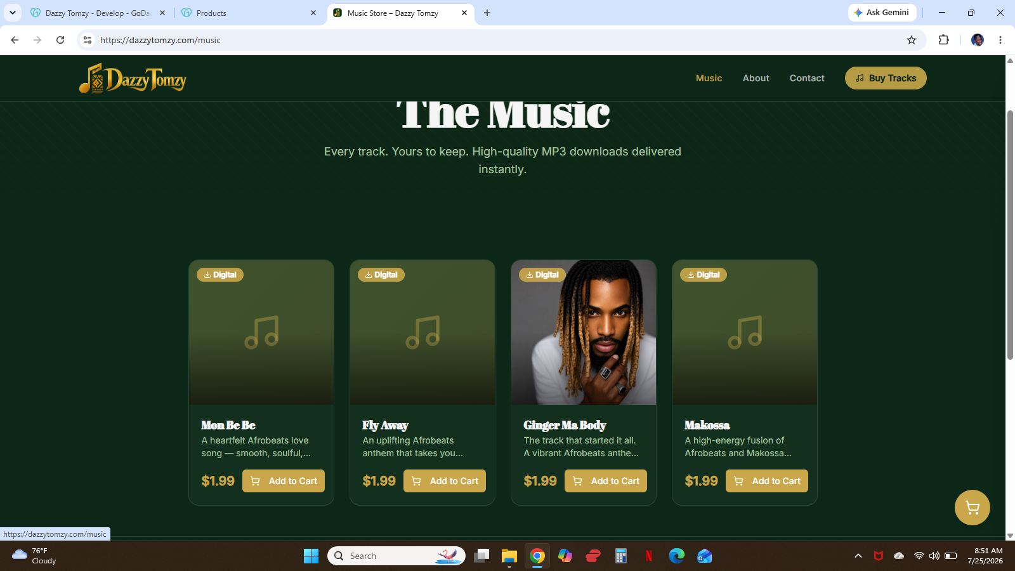The width and height of the screenshot is (1015, 571).
Task: Open Task View on the taskbar
Action: coord(481,556)
